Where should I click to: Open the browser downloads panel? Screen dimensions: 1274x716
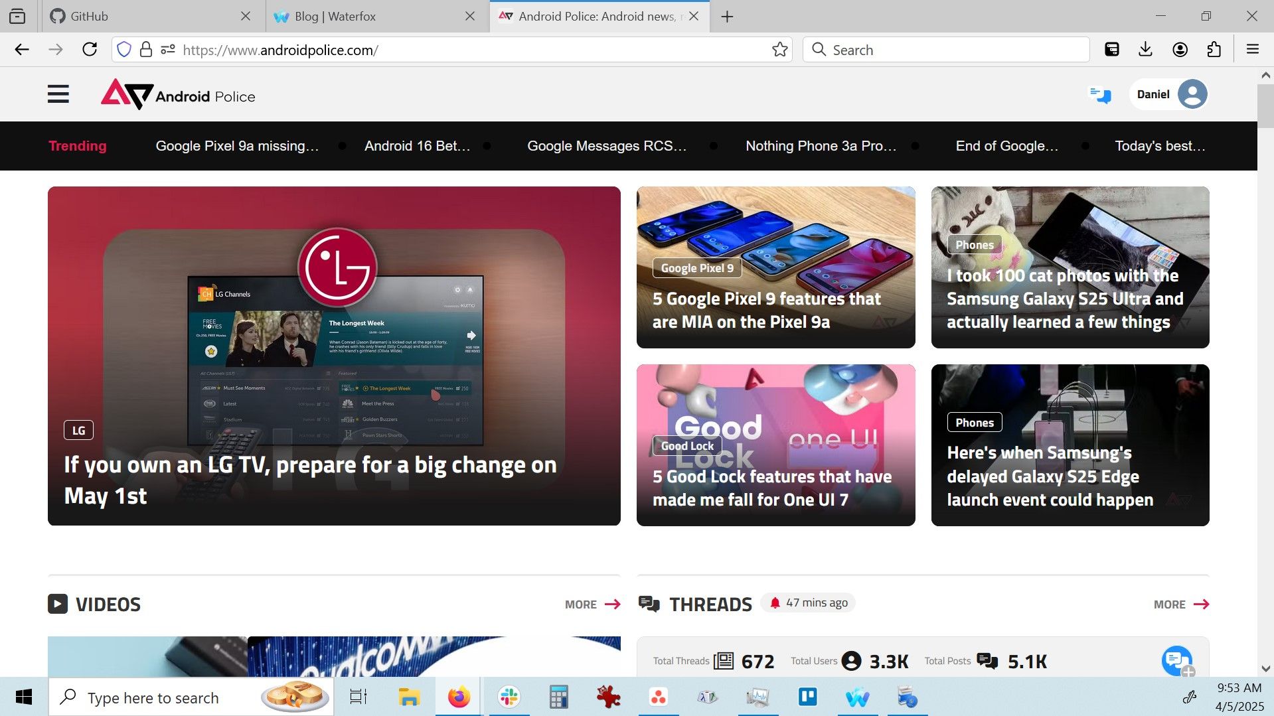[x=1145, y=50]
